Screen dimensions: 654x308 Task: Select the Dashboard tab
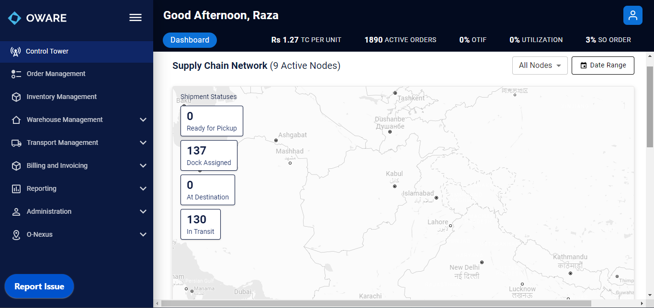coord(190,40)
